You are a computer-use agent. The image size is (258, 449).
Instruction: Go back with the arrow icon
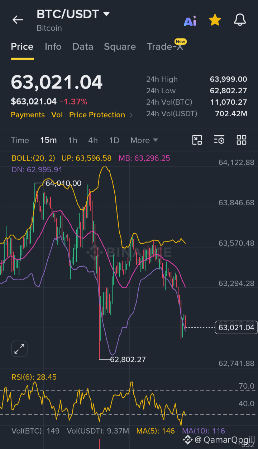(18, 20)
